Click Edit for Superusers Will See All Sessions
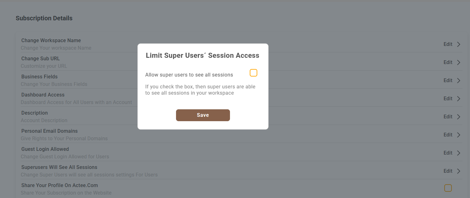 point(448,171)
